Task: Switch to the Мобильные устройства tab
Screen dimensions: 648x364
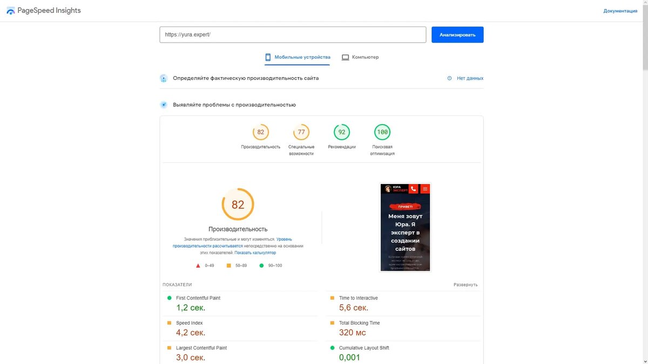Action: click(x=297, y=57)
